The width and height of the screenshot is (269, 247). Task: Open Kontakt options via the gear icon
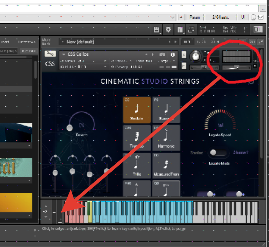[x=168, y=30]
